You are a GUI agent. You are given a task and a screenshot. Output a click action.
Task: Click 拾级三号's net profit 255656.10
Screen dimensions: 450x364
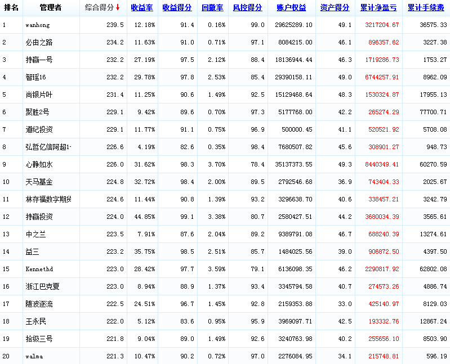tap(384, 339)
